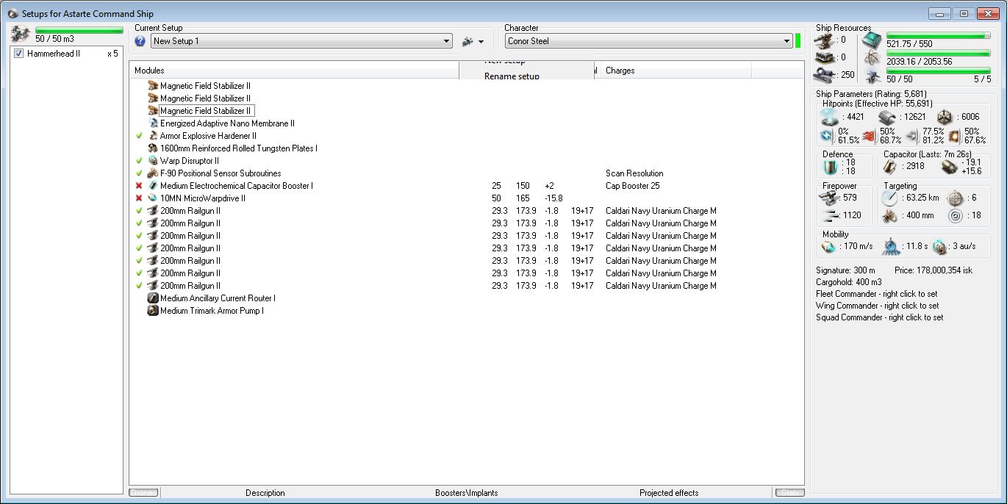Screen dimensions: 1007x504
Task: Click the F-90 Positional Sensor Subroutines icon
Action: point(154,173)
